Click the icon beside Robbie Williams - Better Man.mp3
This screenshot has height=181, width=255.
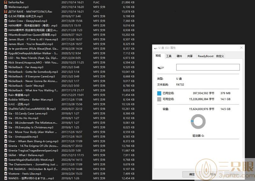coord(6,100)
